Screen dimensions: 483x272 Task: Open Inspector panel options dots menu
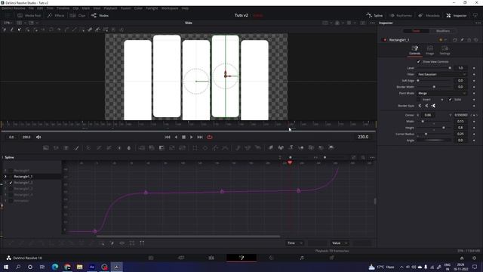coord(478,23)
